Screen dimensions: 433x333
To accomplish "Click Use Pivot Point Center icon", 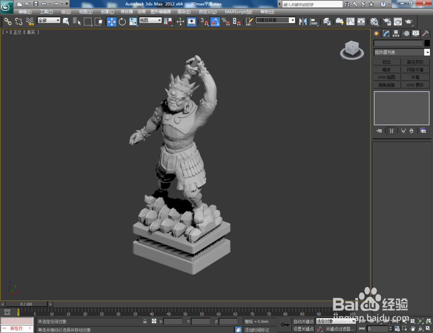I will point(168,22).
